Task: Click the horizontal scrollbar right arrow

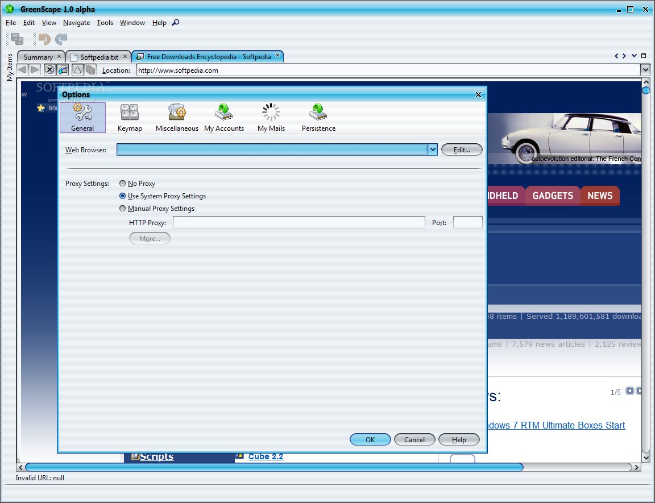Action: [637, 467]
